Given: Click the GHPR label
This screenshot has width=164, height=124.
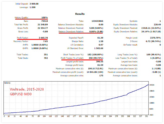Looking at the screenshot, I should pos(25,48).
